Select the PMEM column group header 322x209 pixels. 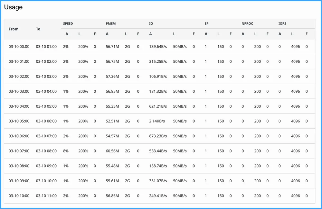[111, 23]
